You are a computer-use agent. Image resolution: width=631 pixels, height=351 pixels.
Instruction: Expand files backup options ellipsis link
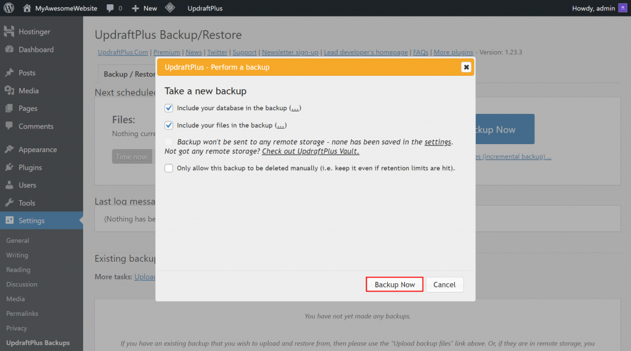(280, 126)
